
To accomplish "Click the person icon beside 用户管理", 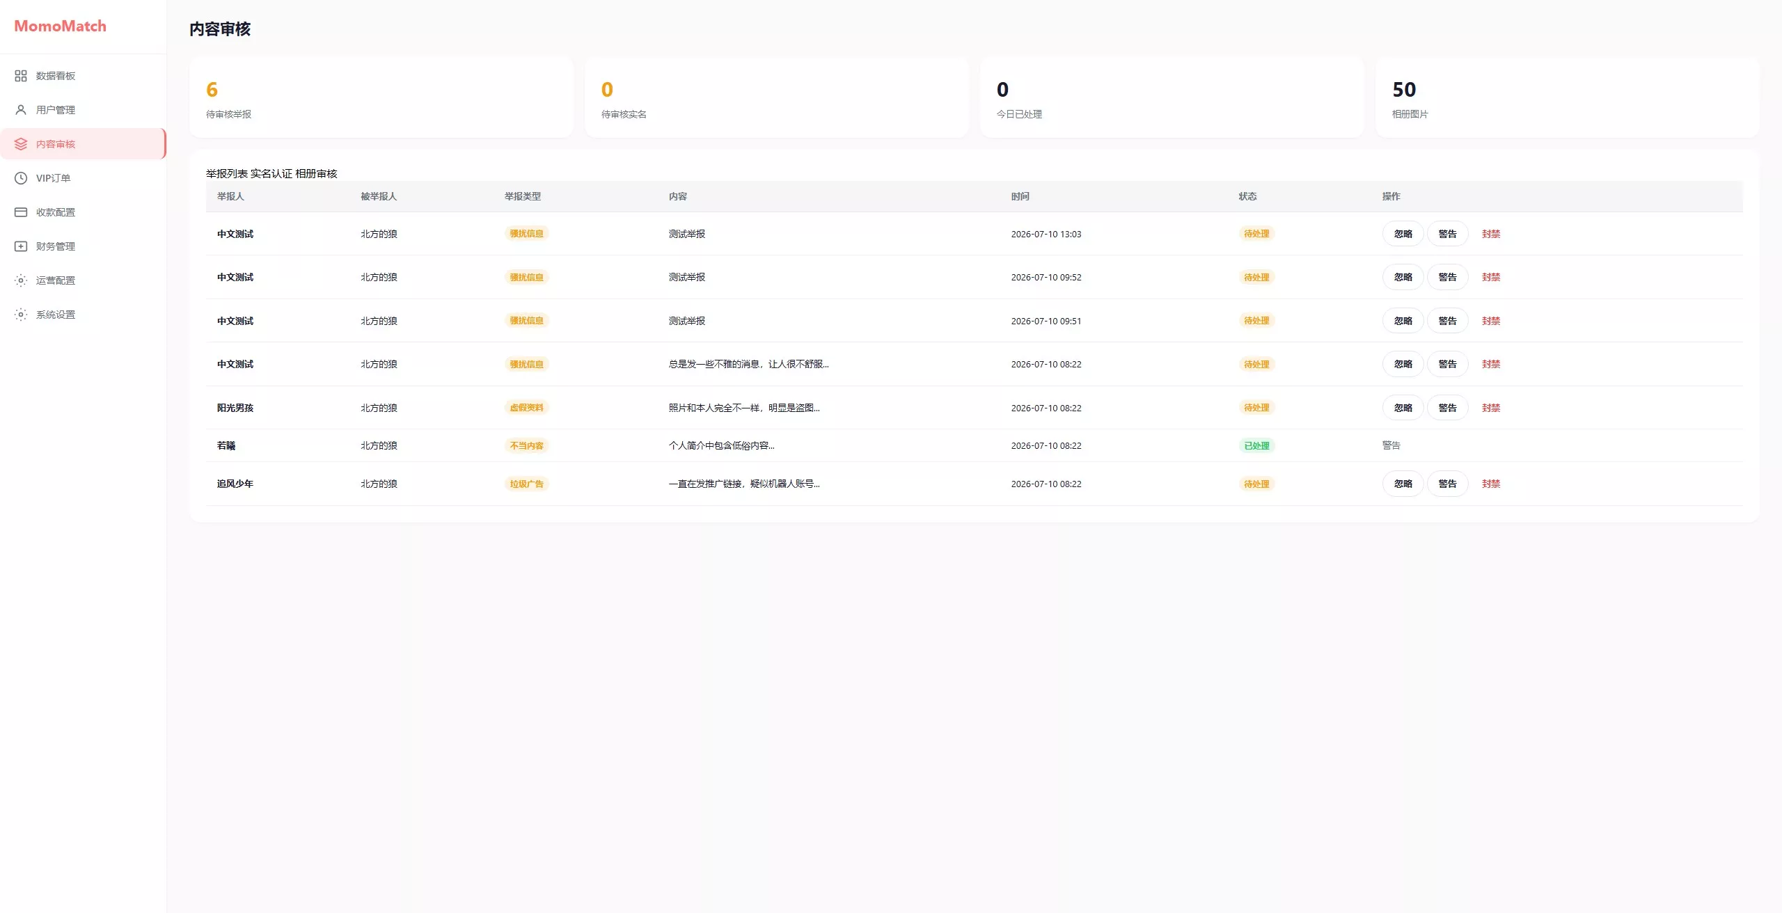I will pyautogui.click(x=21, y=110).
